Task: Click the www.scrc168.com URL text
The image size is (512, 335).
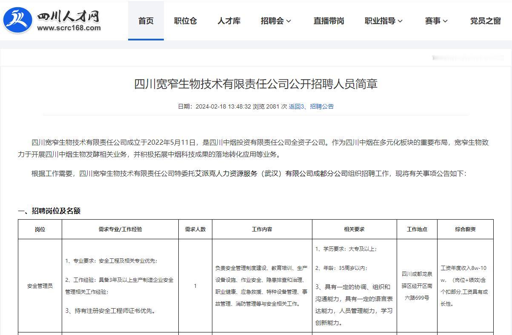Action: (69, 28)
